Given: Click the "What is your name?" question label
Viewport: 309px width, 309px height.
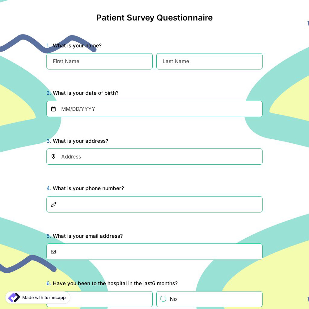Looking at the screenshot, I should coord(77,45).
